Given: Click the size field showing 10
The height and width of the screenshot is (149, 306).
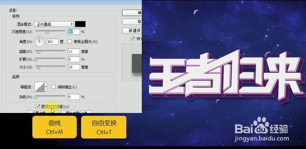Looking at the screenshot, I should tap(74, 67).
